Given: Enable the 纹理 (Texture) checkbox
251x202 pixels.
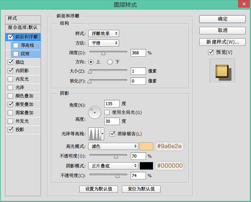Looking at the screenshot, I should [x=16, y=54].
